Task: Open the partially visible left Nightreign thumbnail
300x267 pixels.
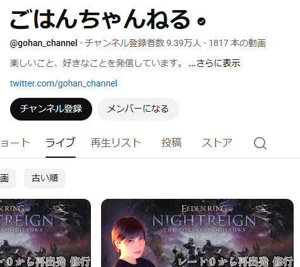Action: [45, 233]
